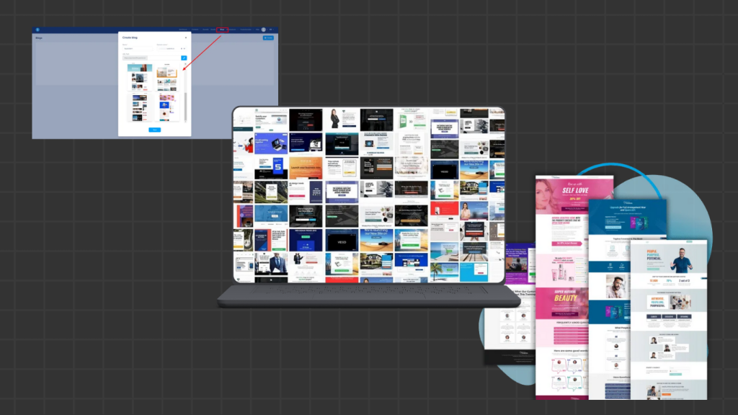This screenshot has height=415, width=738.
Task: Open the orange Launch your business template
Action: (x=306, y=168)
